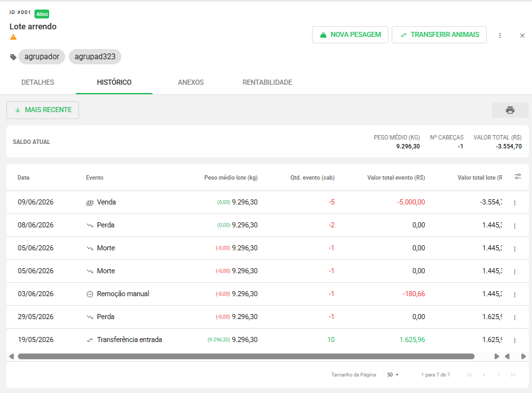Close the Lote arrendo panel
532x393 pixels.
pyautogui.click(x=522, y=35)
